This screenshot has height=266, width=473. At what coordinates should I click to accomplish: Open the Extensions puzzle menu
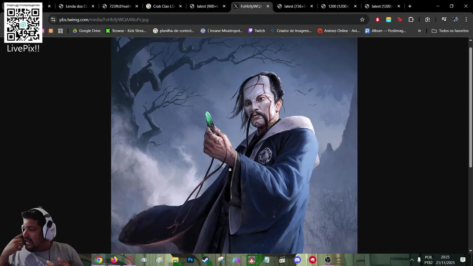411,20
